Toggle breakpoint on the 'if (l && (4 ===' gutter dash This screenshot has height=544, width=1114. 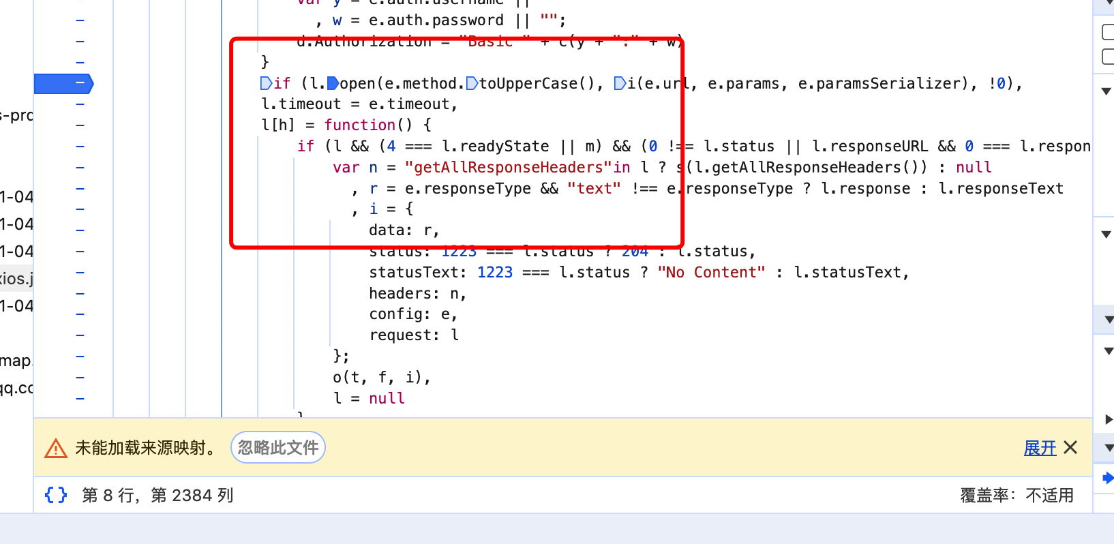(80, 147)
